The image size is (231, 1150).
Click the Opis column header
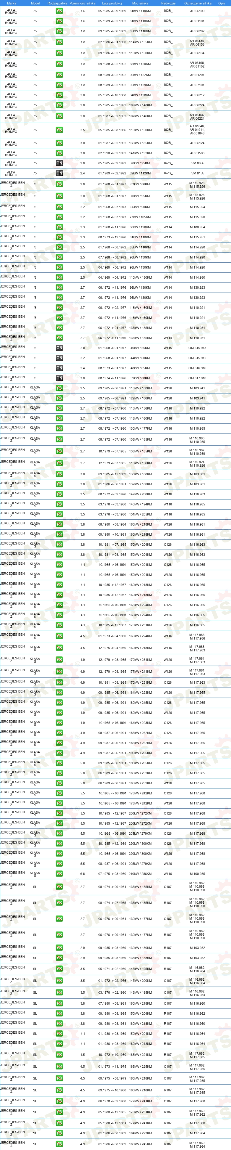pyautogui.click(x=221, y=3)
